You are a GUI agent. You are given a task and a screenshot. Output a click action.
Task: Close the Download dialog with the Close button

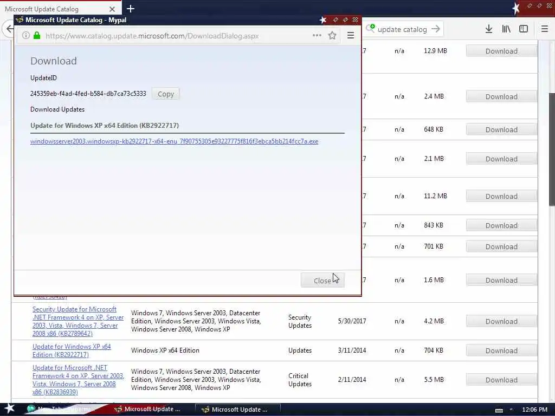322,281
